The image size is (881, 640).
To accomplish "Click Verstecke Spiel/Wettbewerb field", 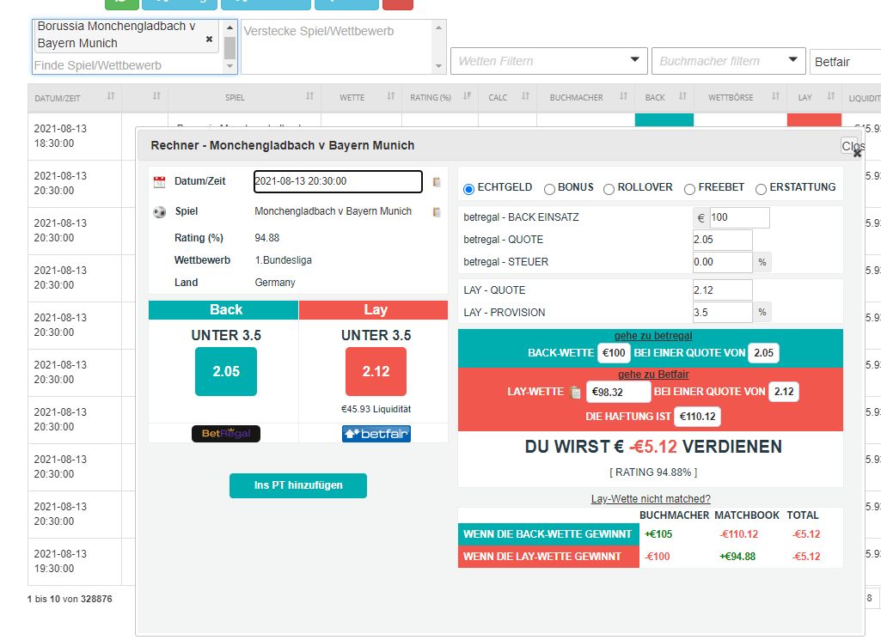I will 337,47.
